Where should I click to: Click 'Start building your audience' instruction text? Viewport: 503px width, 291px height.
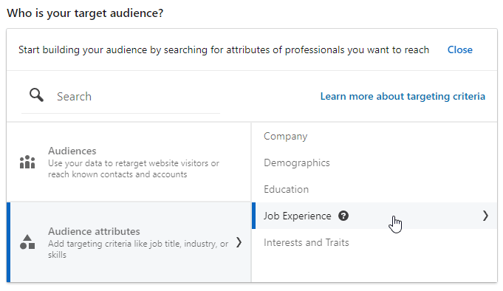pyautogui.click(x=224, y=49)
